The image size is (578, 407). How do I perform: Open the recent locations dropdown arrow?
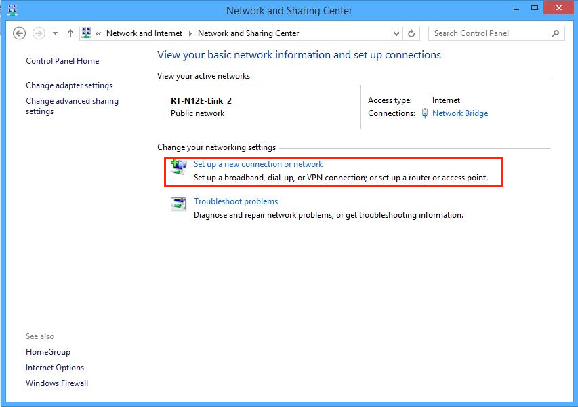[x=55, y=33]
